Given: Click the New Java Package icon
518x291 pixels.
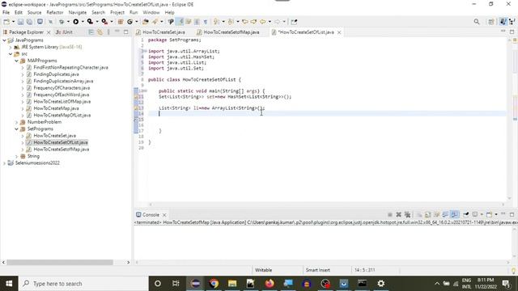Looking at the screenshot, I should pos(121,22).
